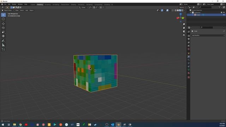The width and height of the screenshot is (226, 127).
Task: Open the Render properties tab
Action: 189,36
